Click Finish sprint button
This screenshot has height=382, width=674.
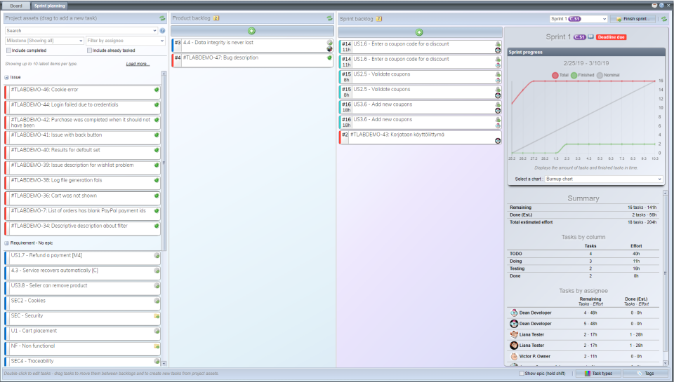coord(633,19)
